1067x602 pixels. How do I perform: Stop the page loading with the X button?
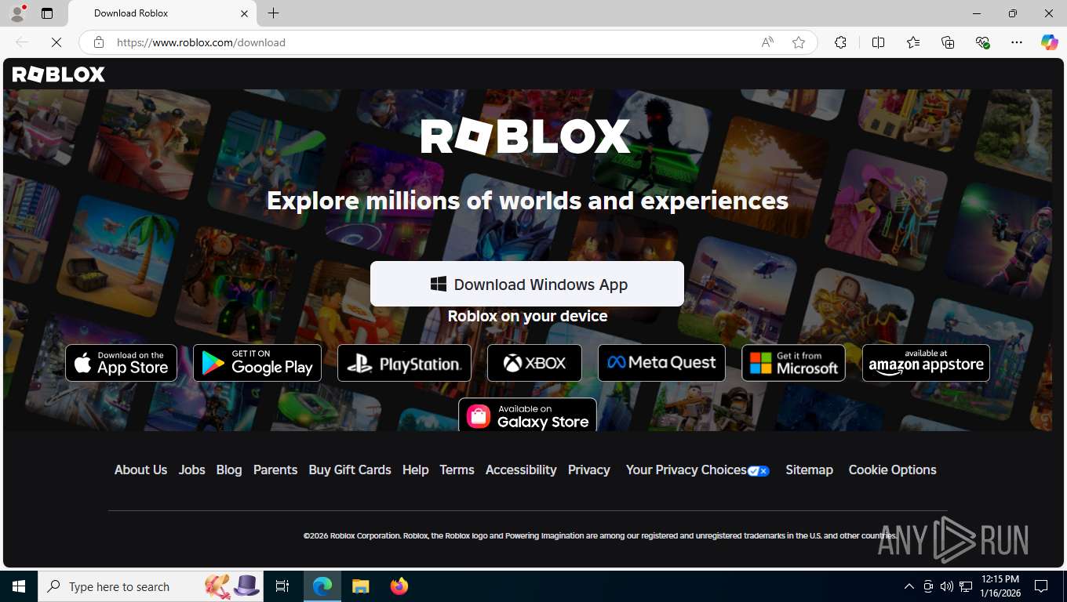[56, 42]
